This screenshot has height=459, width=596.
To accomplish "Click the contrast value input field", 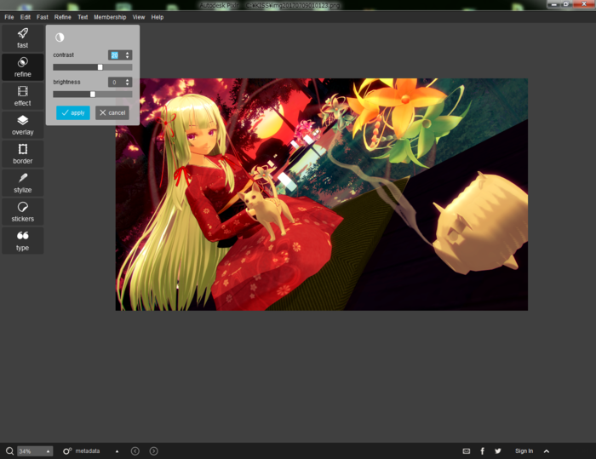I will point(116,55).
